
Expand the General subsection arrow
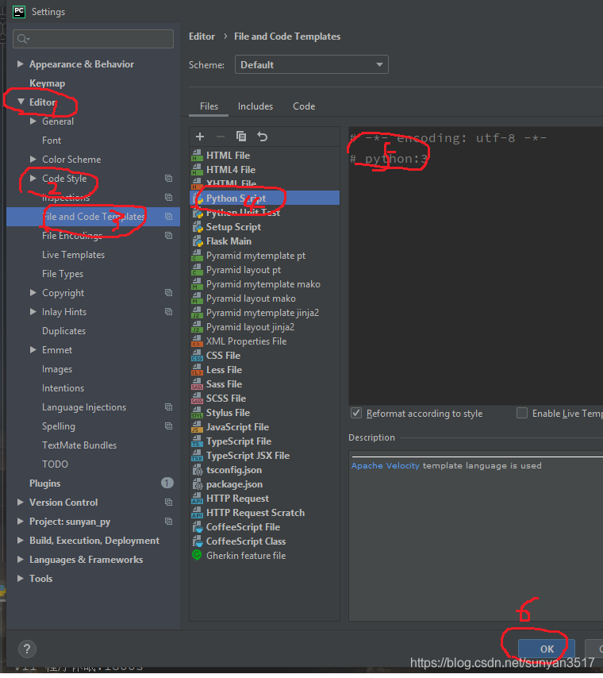click(x=33, y=121)
